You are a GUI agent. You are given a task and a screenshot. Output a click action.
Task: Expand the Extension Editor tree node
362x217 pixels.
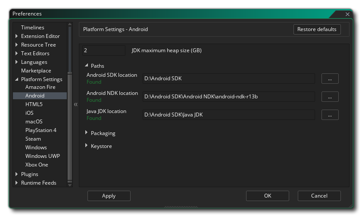16,36
